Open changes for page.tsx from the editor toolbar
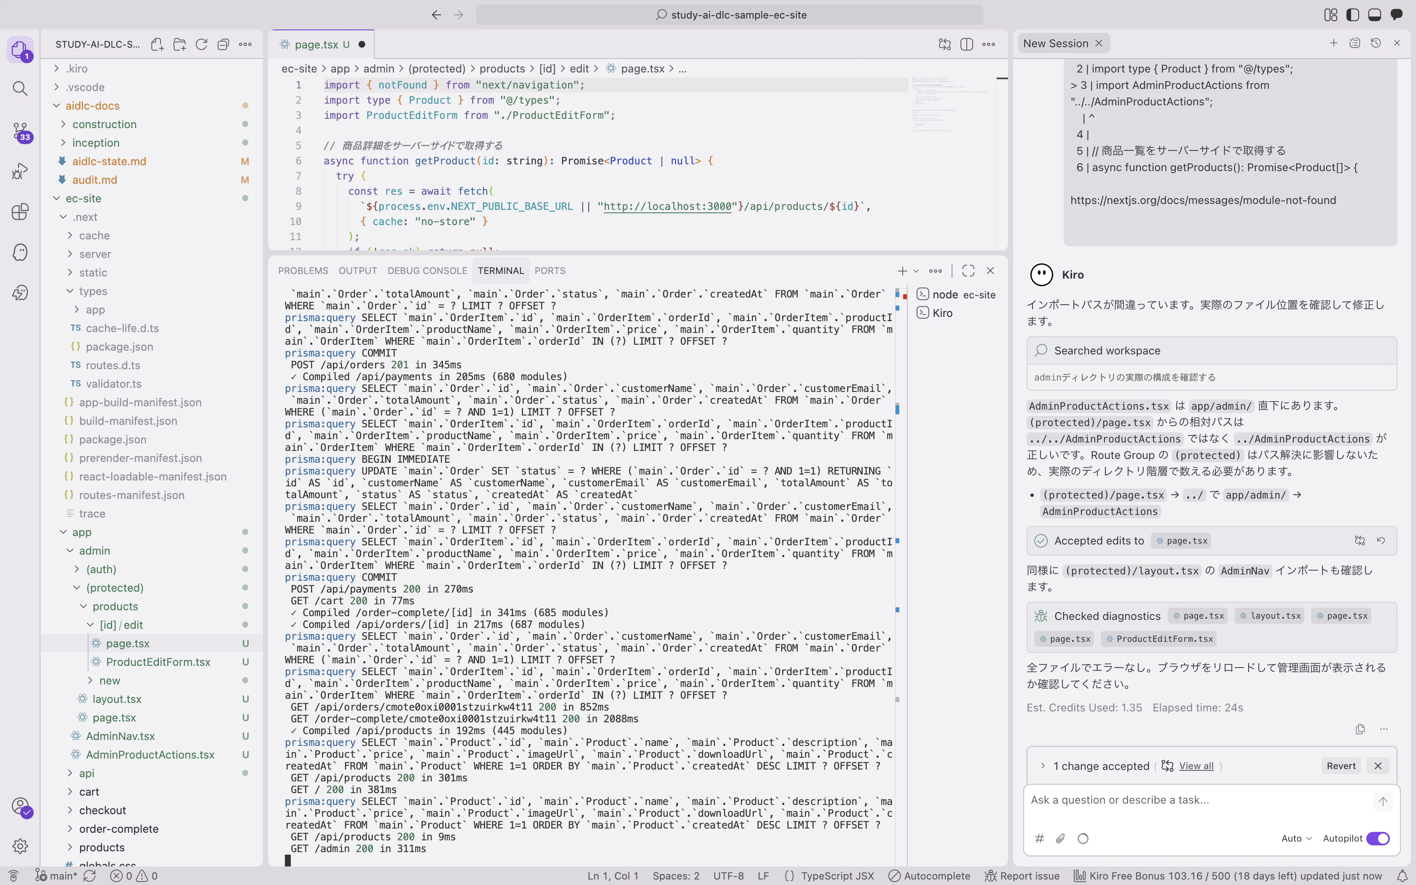The width and height of the screenshot is (1416, 885). [944, 45]
